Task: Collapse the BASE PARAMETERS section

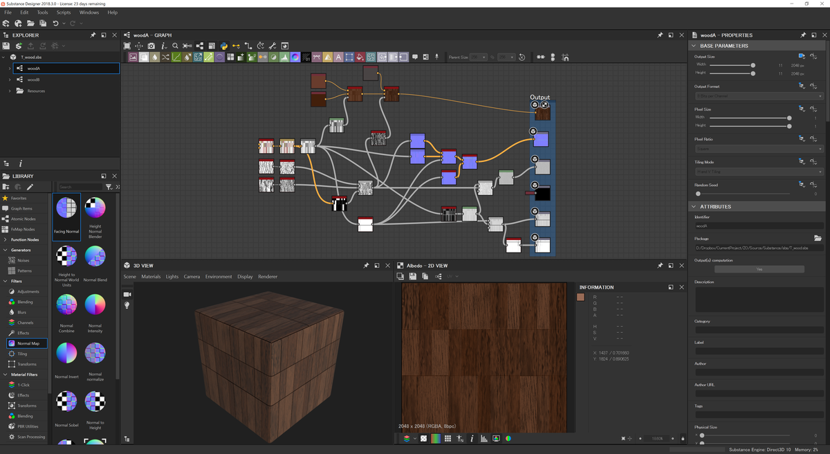Action: pyautogui.click(x=694, y=46)
